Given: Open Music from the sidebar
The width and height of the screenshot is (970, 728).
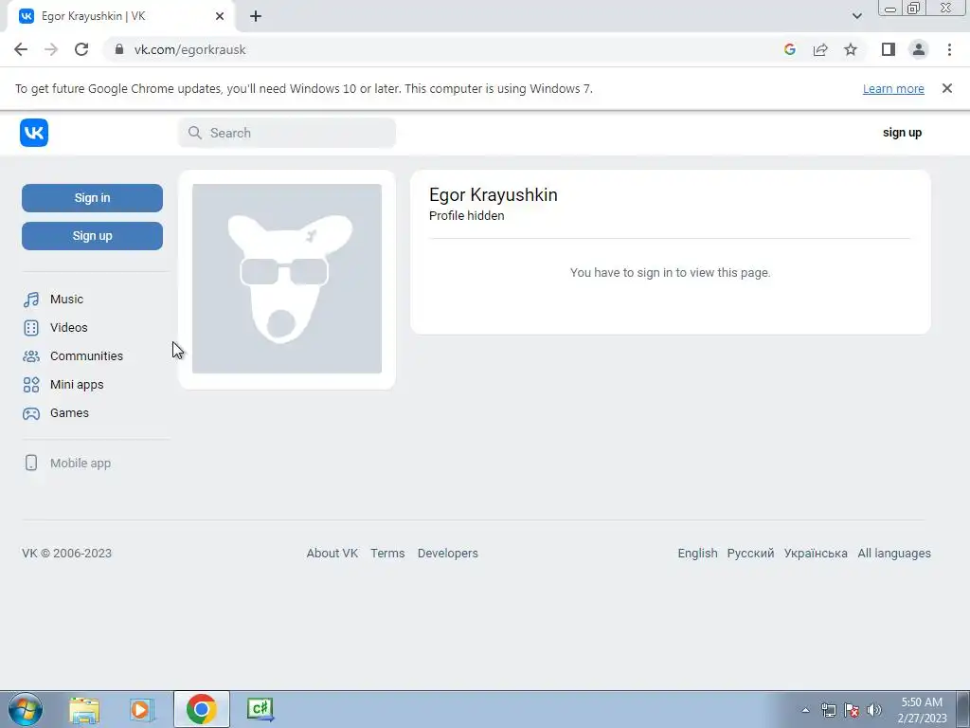Looking at the screenshot, I should pyautogui.click(x=67, y=299).
